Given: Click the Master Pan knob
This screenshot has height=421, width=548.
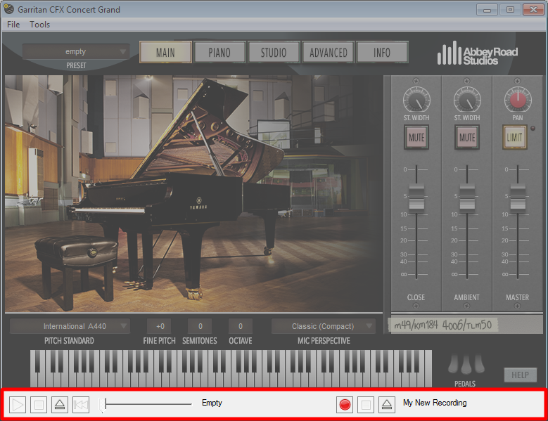Looking at the screenshot, I should [x=518, y=100].
